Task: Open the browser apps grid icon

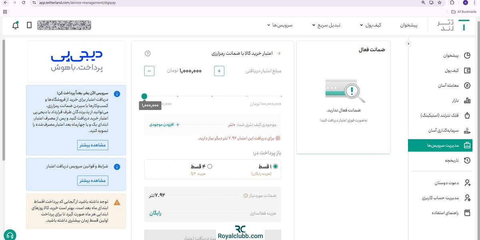Action: click(x=5, y=12)
